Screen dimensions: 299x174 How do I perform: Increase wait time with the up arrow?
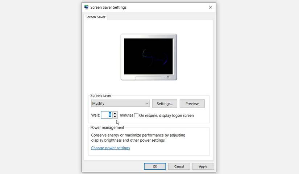click(x=115, y=113)
